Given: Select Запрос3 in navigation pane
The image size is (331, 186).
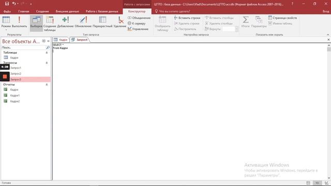Looking at the screenshot, I should [16, 80].
